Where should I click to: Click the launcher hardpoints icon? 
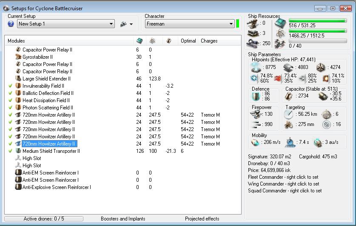(x=253, y=34)
